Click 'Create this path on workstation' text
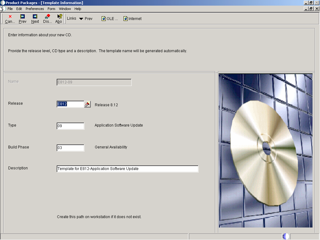 click(x=99, y=217)
